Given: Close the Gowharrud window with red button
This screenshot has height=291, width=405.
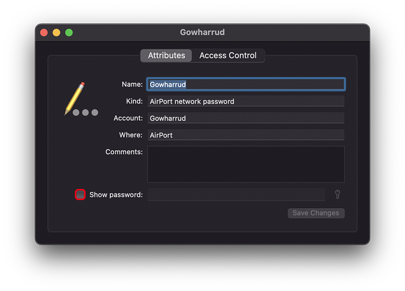Looking at the screenshot, I should coord(44,32).
